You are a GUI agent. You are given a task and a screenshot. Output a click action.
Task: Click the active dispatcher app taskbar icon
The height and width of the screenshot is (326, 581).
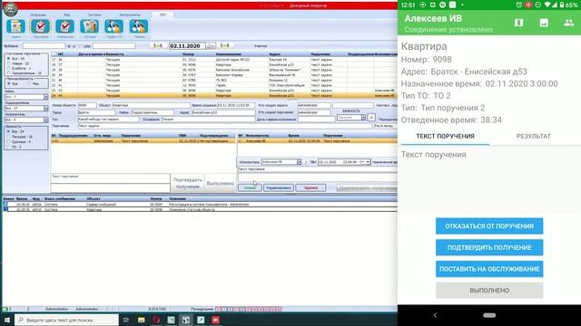[185, 320]
